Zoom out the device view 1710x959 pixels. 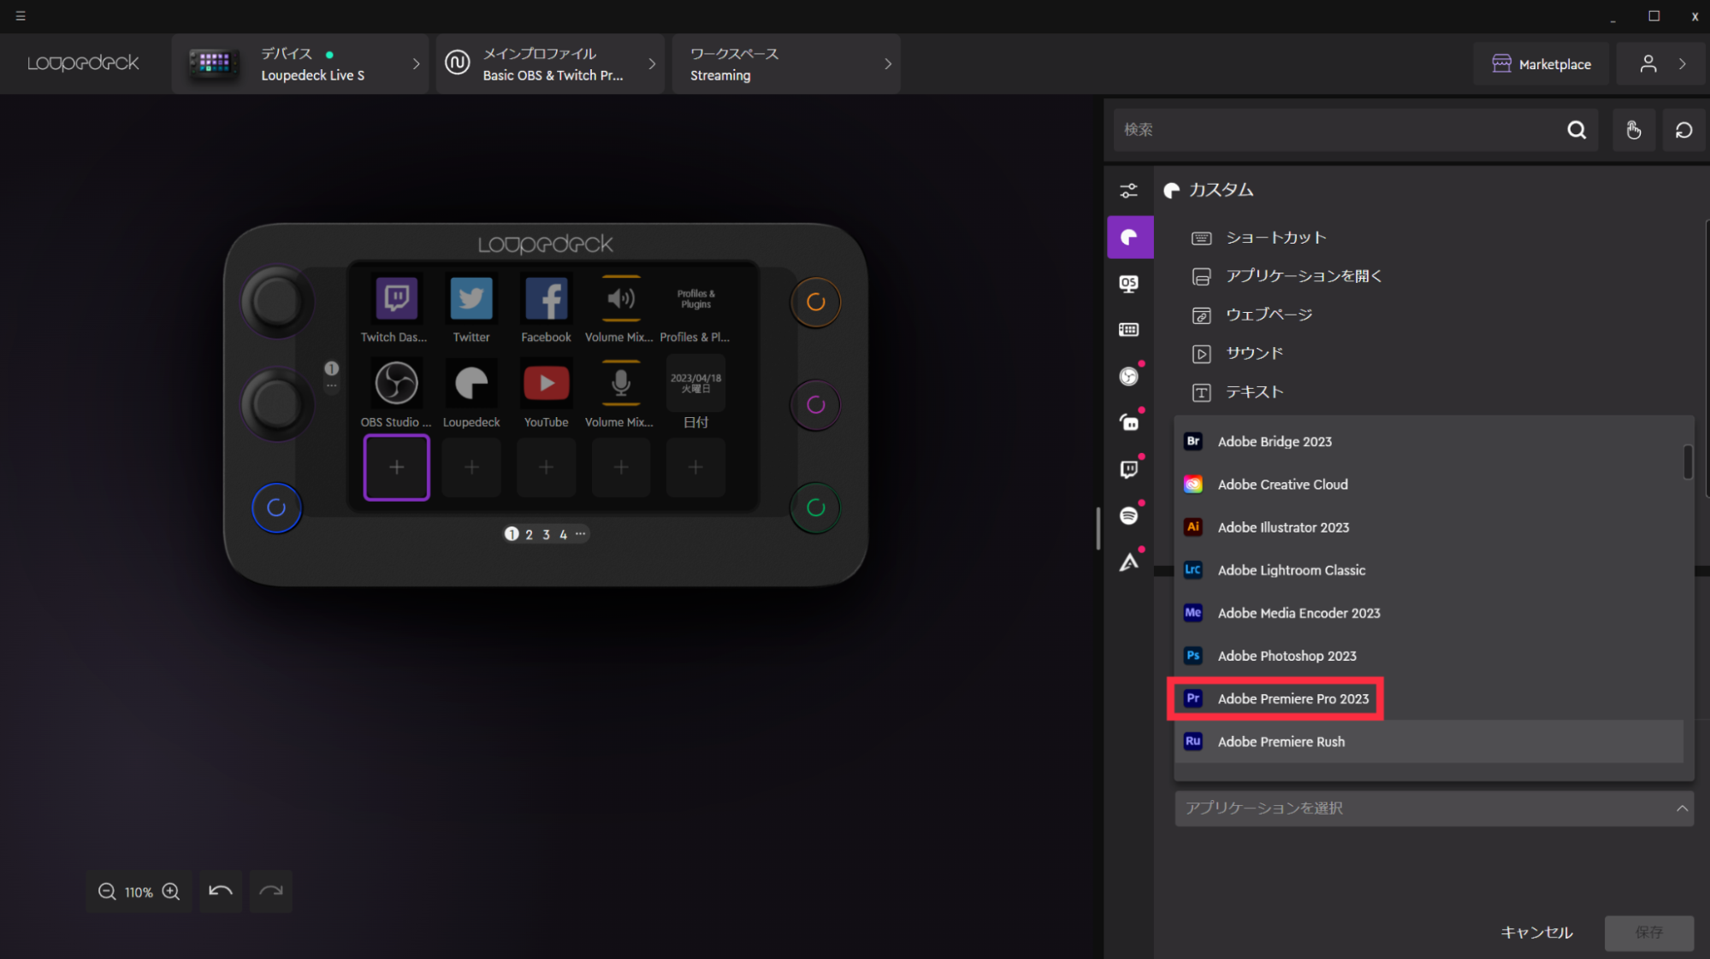[107, 891]
